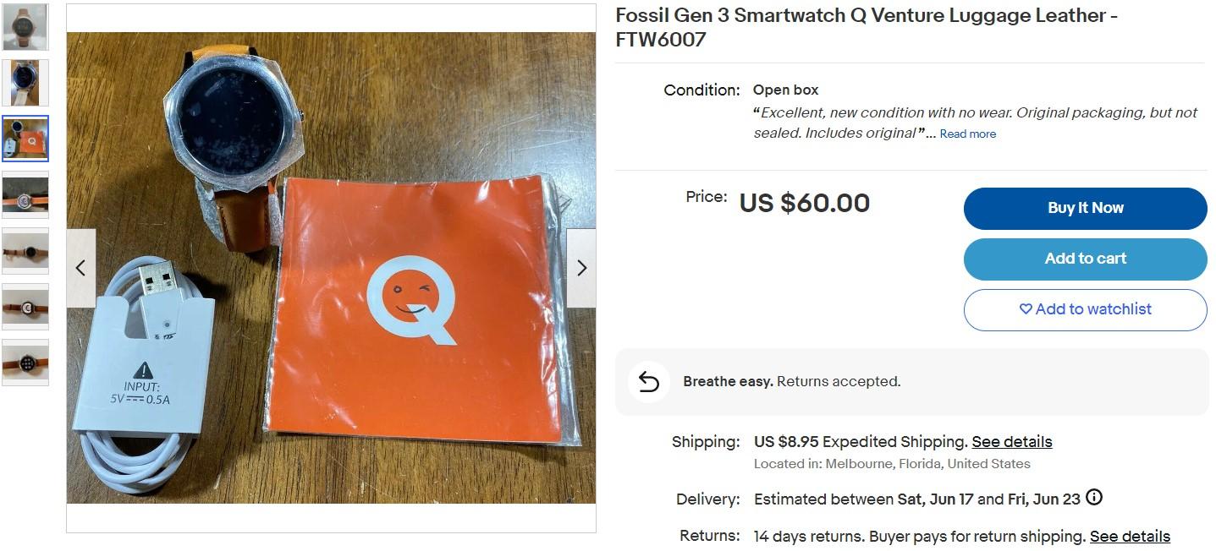Viewport: 1216px width, 551px height.
Task: Open the delivery estimate info icon
Action: 1094,498
